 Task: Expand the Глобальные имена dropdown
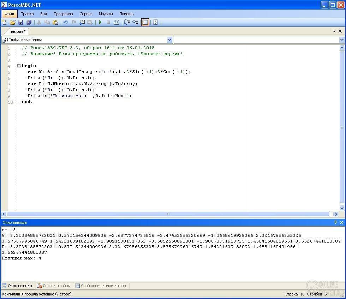[x=169, y=40]
